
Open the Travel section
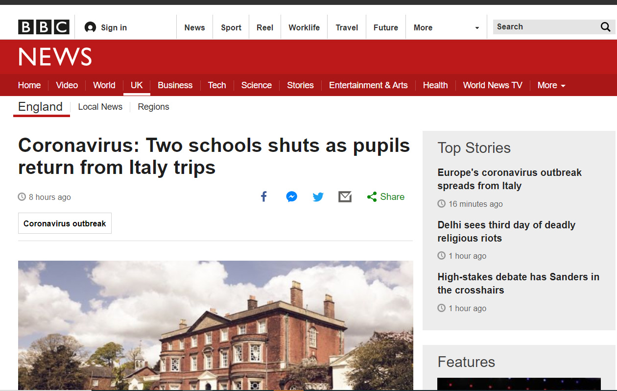point(347,27)
